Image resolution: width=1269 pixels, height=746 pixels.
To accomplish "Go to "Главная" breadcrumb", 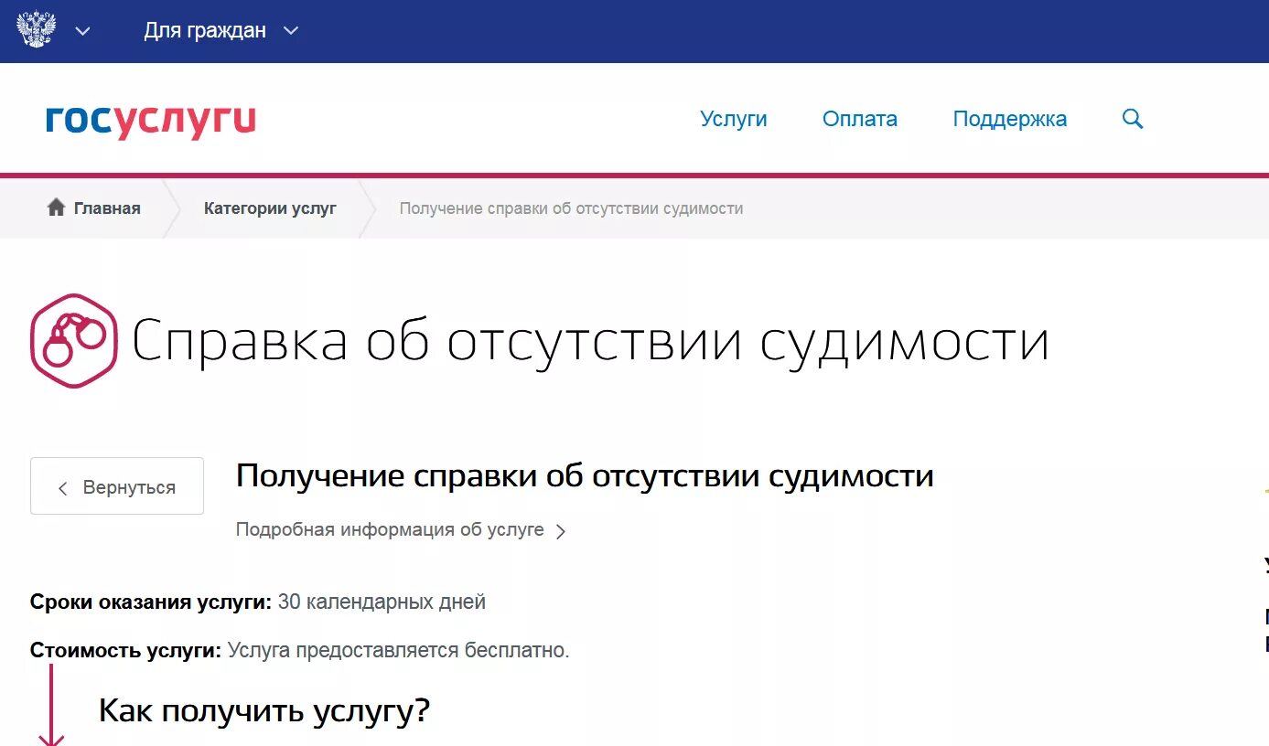I will point(107,208).
